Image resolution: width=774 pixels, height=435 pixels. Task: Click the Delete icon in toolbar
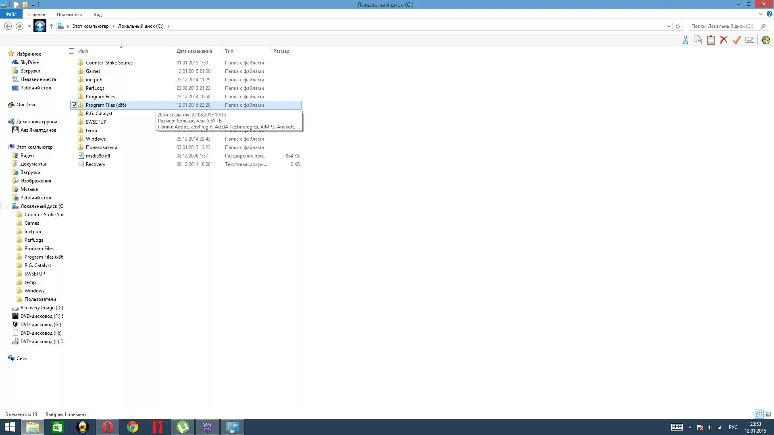[x=724, y=40]
